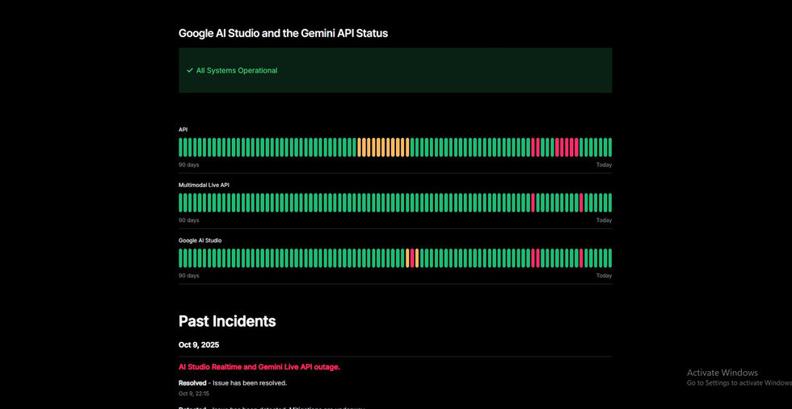Click the Multimodal Live API component label
Screen dimensions: 792x409
coord(204,185)
